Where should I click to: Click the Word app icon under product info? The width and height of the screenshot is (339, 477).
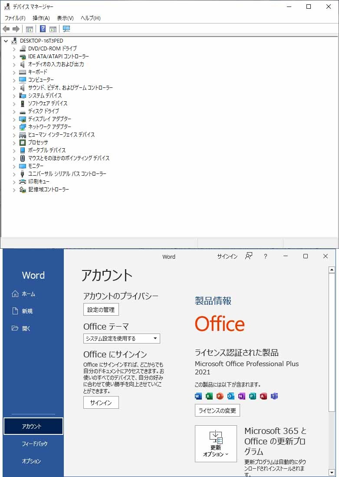pyautogui.click(x=198, y=396)
